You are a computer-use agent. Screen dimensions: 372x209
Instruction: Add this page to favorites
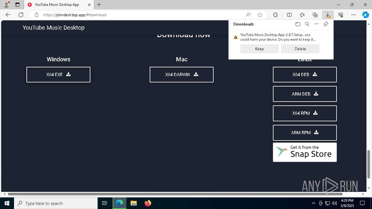260,15
